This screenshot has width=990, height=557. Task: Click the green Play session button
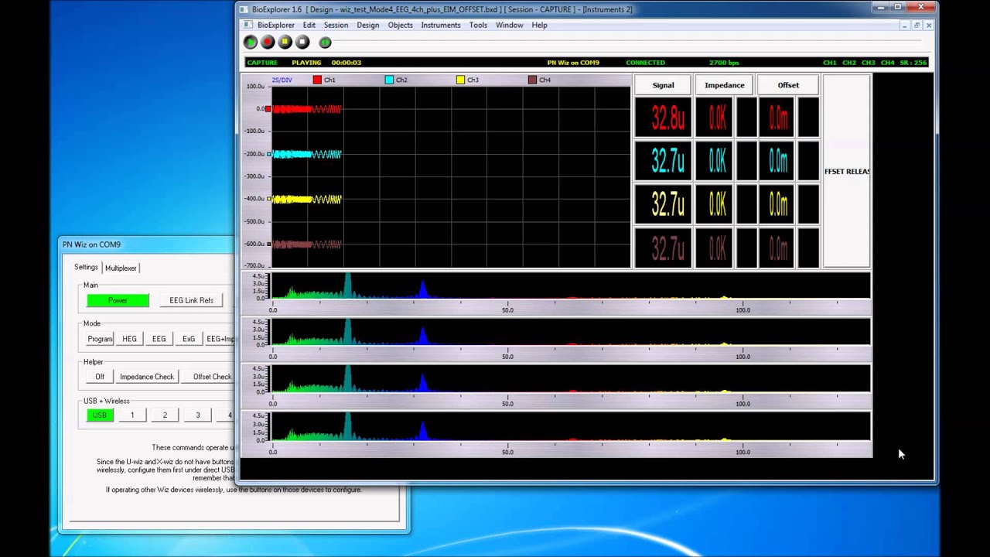pyautogui.click(x=250, y=43)
